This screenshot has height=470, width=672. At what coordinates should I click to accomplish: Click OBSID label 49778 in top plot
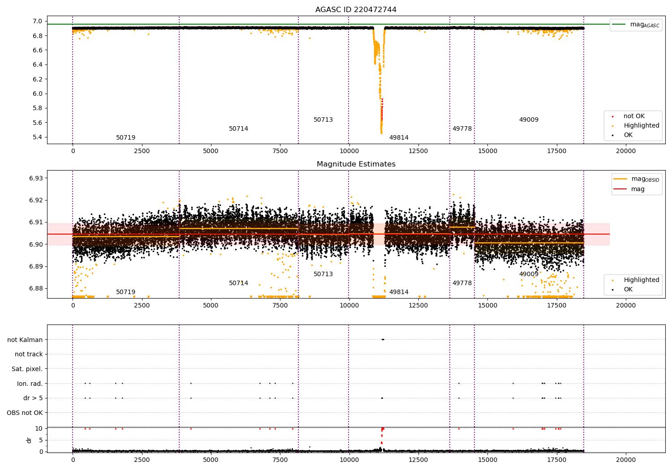point(462,129)
